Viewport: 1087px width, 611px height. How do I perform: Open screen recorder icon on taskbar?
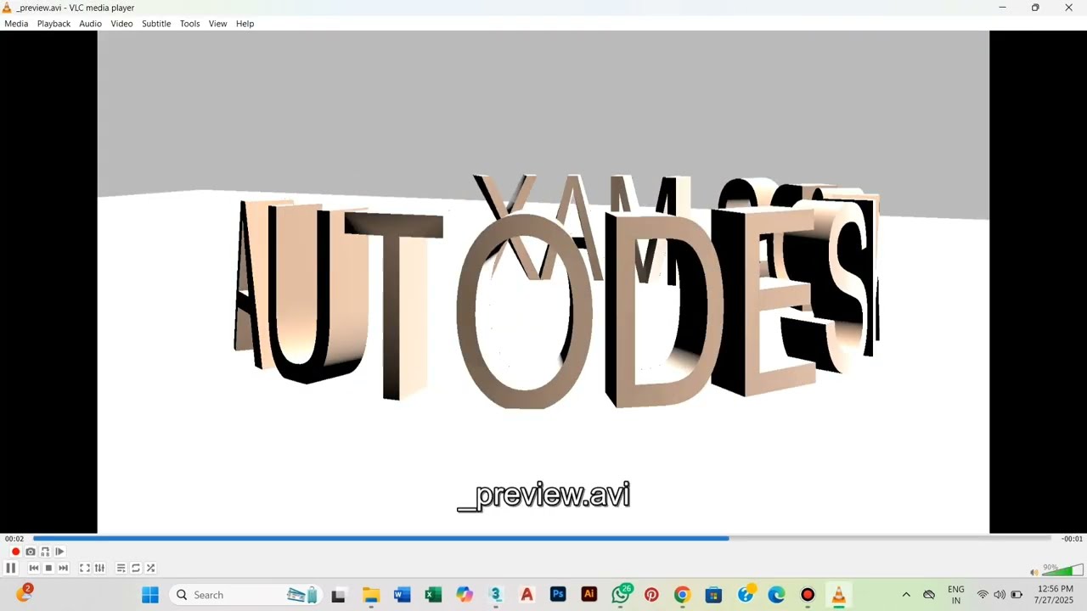click(x=808, y=595)
